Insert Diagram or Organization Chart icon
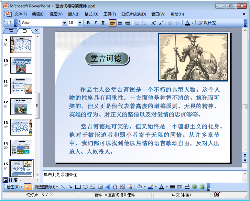Image resolution: width=250 pixels, height=201 pixels. [x=115, y=187]
